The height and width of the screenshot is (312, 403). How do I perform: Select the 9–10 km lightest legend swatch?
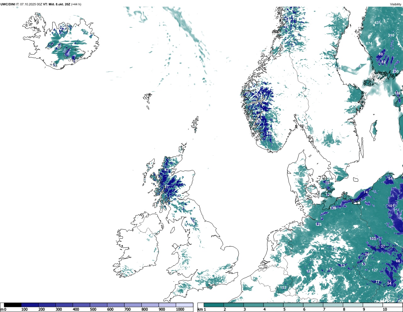pyautogui.click(x=373, y=305)
